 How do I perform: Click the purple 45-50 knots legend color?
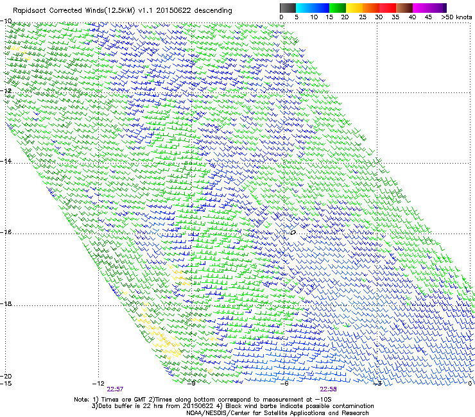click(x=438, y=8)
